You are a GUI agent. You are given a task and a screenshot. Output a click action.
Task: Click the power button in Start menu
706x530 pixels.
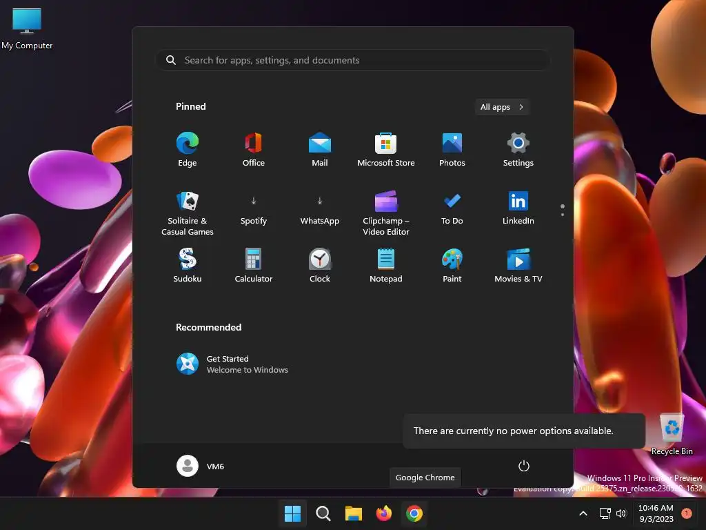point(524,466)
